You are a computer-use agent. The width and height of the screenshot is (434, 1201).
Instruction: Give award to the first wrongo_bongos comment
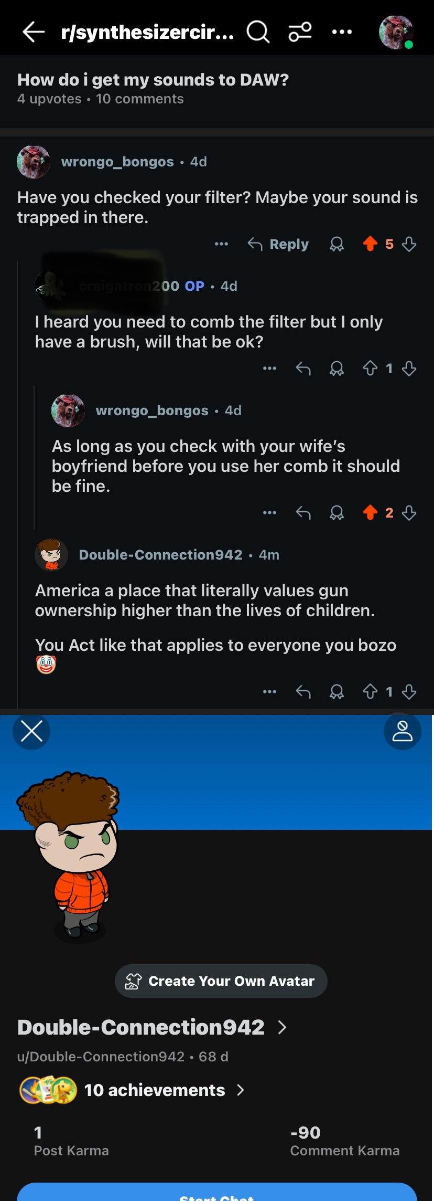(x=337, y=244)
